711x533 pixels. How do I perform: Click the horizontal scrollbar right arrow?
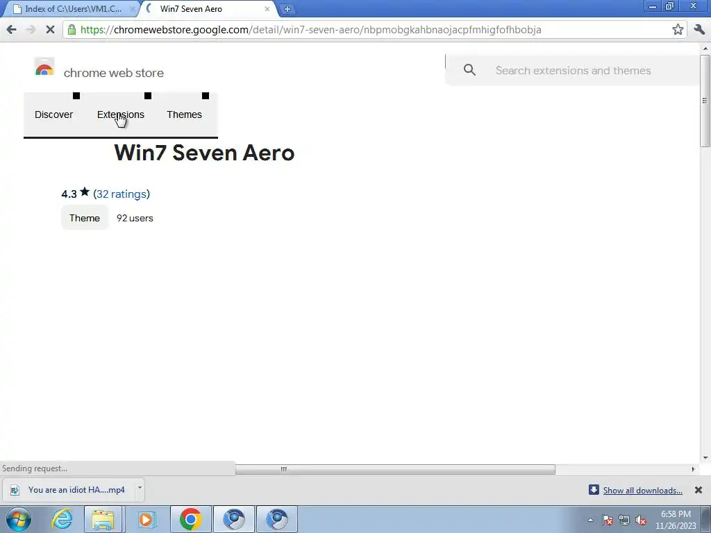(x=693, y=470)
